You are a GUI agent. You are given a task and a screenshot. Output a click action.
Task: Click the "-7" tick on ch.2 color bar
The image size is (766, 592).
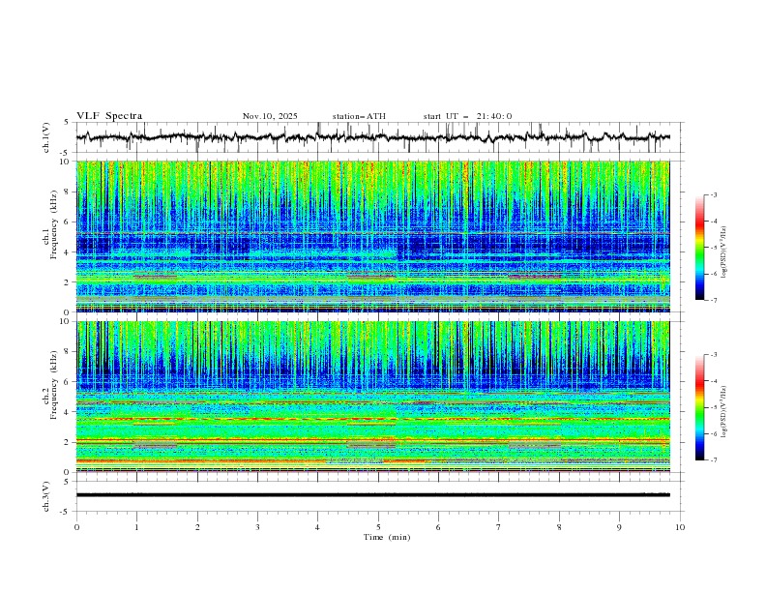click(714, 460)
